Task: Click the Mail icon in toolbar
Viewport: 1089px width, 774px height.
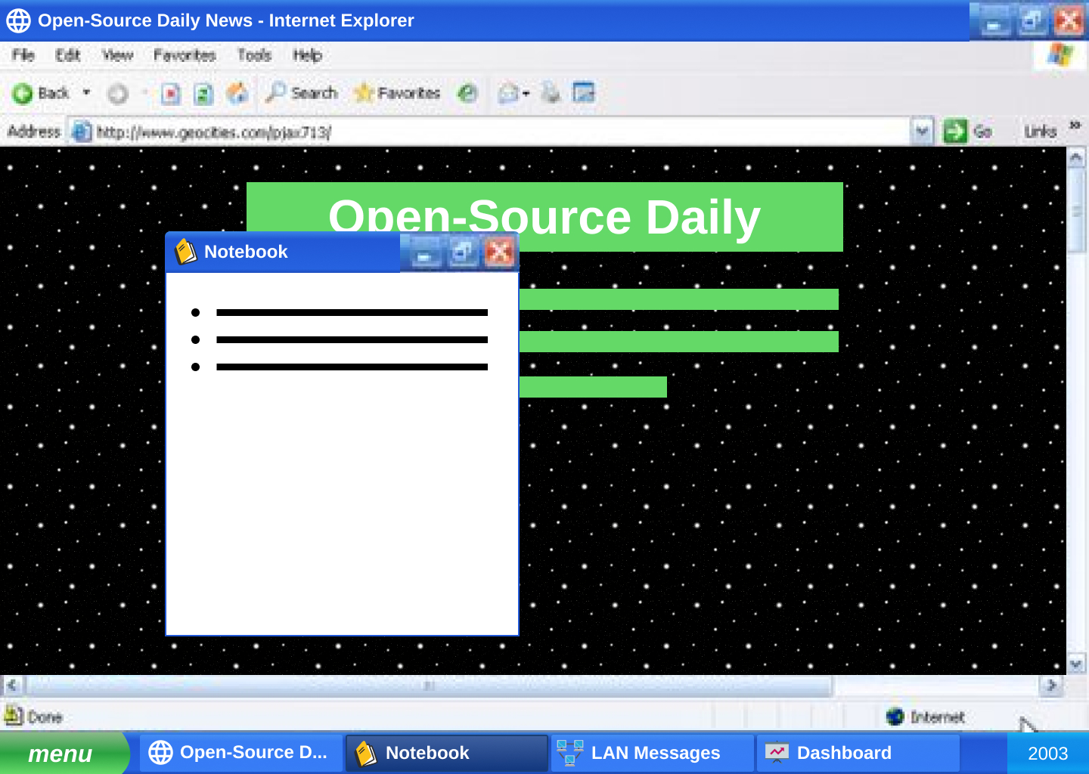Action: 508,93
